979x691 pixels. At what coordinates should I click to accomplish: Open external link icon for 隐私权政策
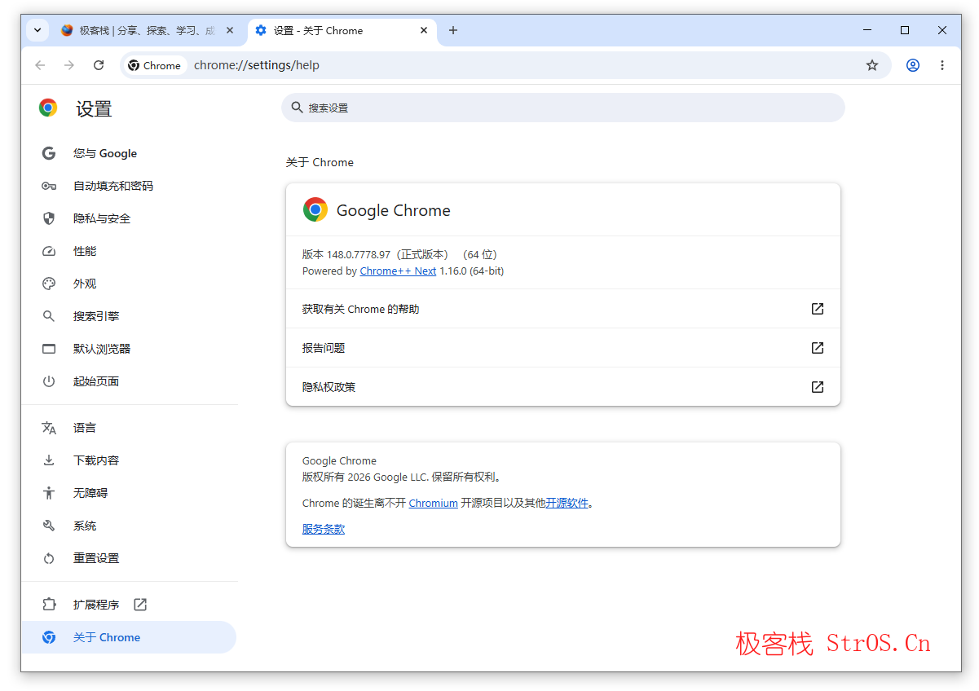tap(818, 387)
